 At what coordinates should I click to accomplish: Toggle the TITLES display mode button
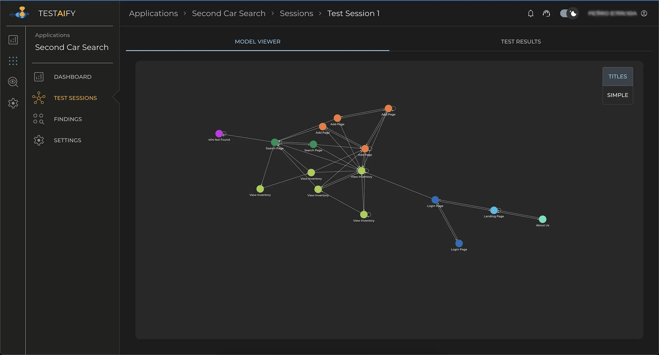pos(617,76)
